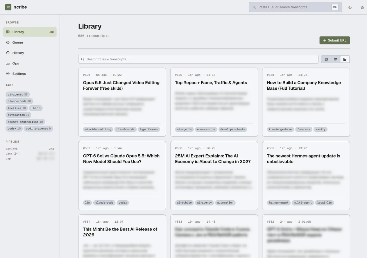Viewport: 367px width, 258px height.
Task: Click fumadocs tag on card #588
Action: click(304, 129)
